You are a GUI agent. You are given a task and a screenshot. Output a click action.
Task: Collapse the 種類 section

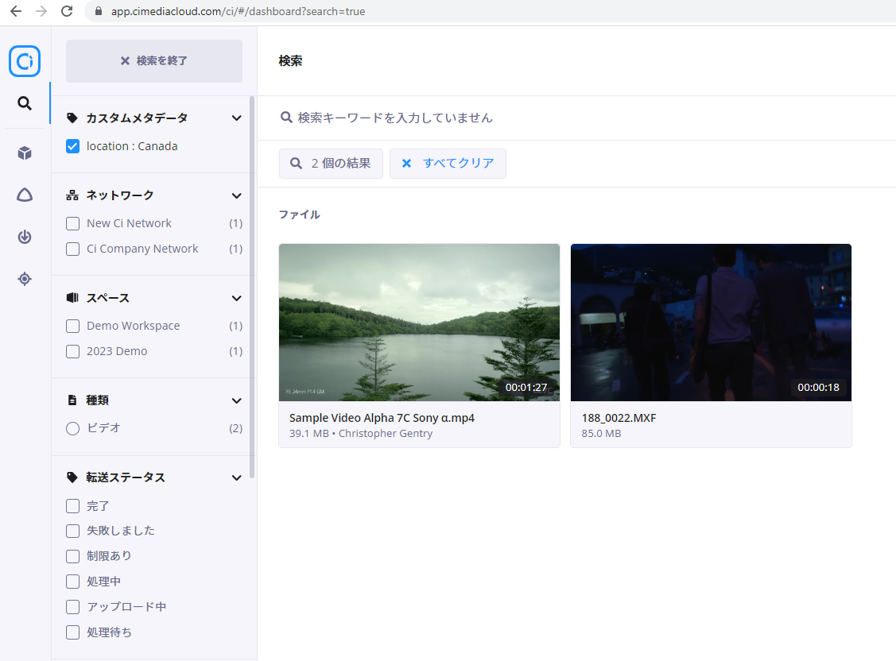(236, 400)
